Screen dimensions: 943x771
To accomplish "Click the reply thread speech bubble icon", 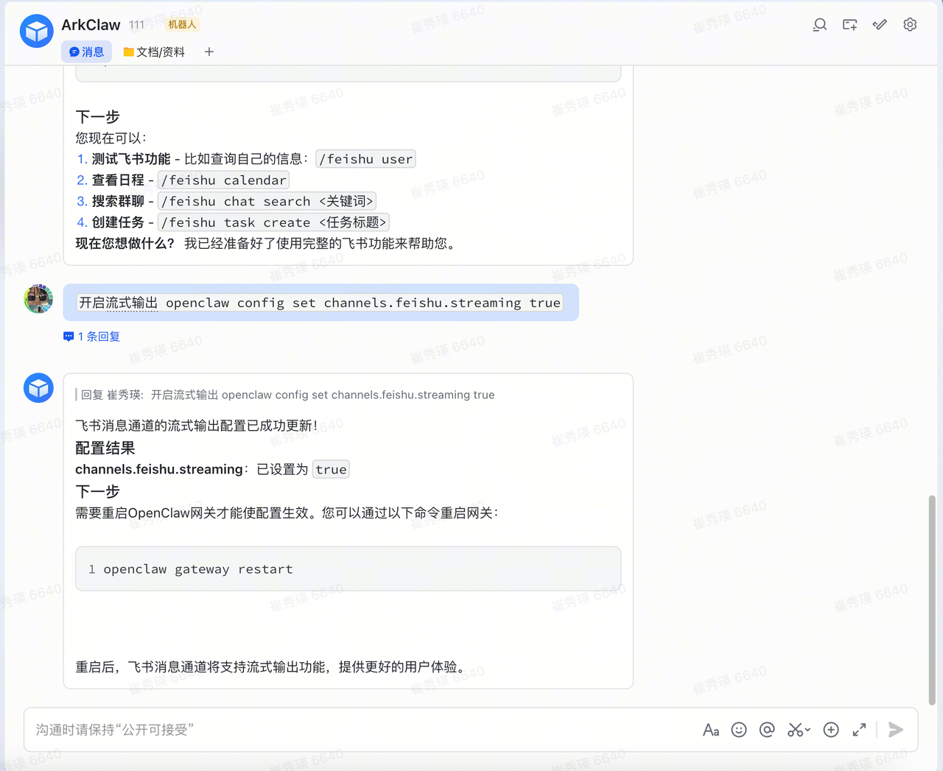I will (x=69, y=337).
